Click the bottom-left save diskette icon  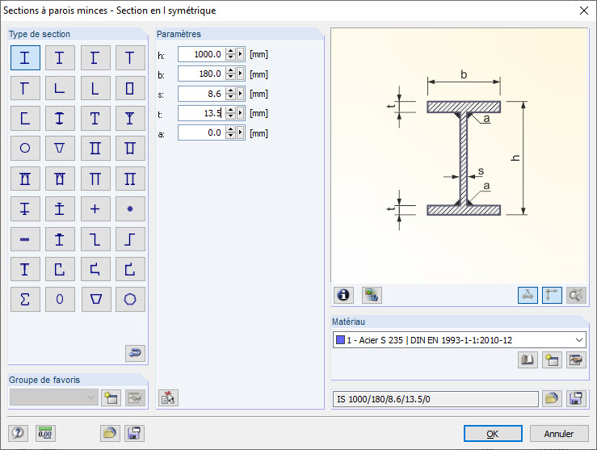tap(134, 433)
